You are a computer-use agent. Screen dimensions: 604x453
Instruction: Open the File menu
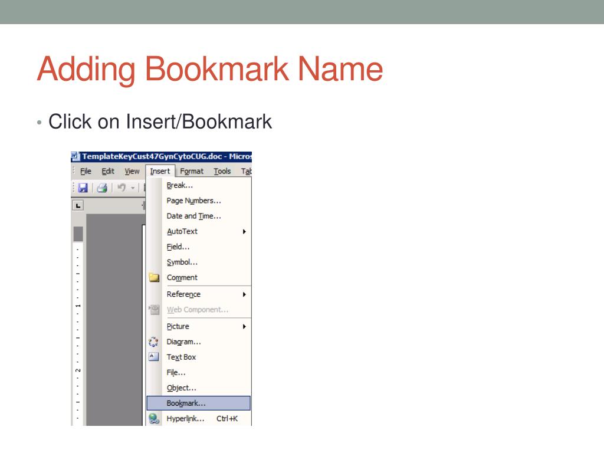[86, 171]
